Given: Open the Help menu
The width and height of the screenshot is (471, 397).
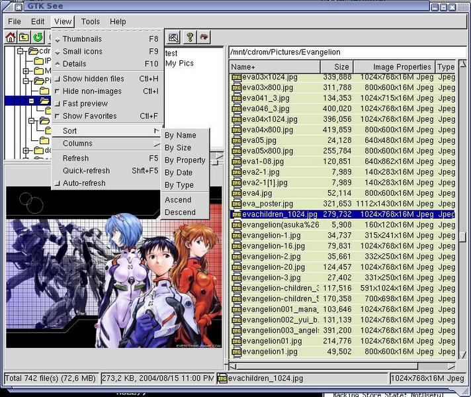Looking at the screenshot, I should click(x=118, y=22).
